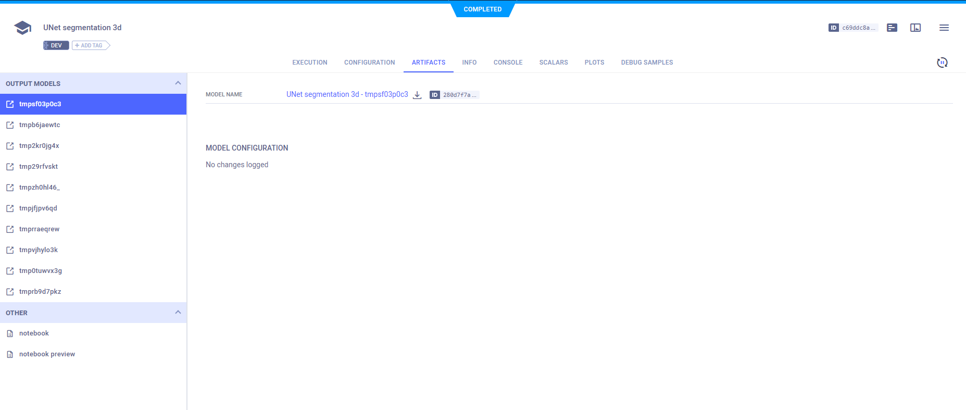Viewport: 966px width, 410px height.
Task: Open the Console tab
Action: [508, 63]
